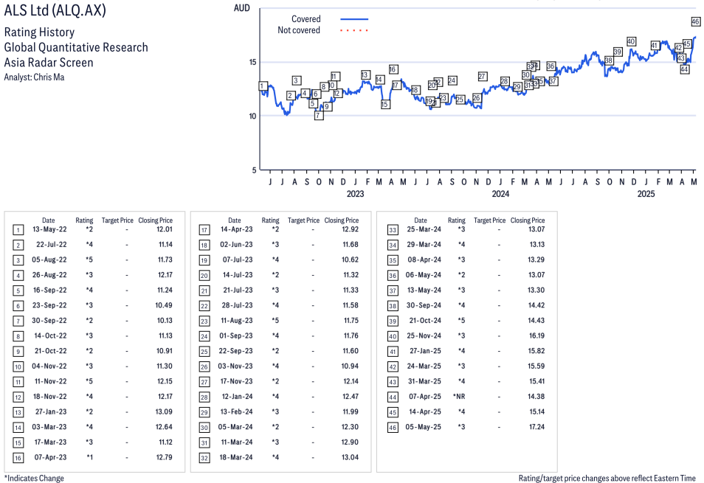This screenshot has height=483, width=704.
Task: Select the Asia Radar Screen heading
Action: (x=49, y=63)
